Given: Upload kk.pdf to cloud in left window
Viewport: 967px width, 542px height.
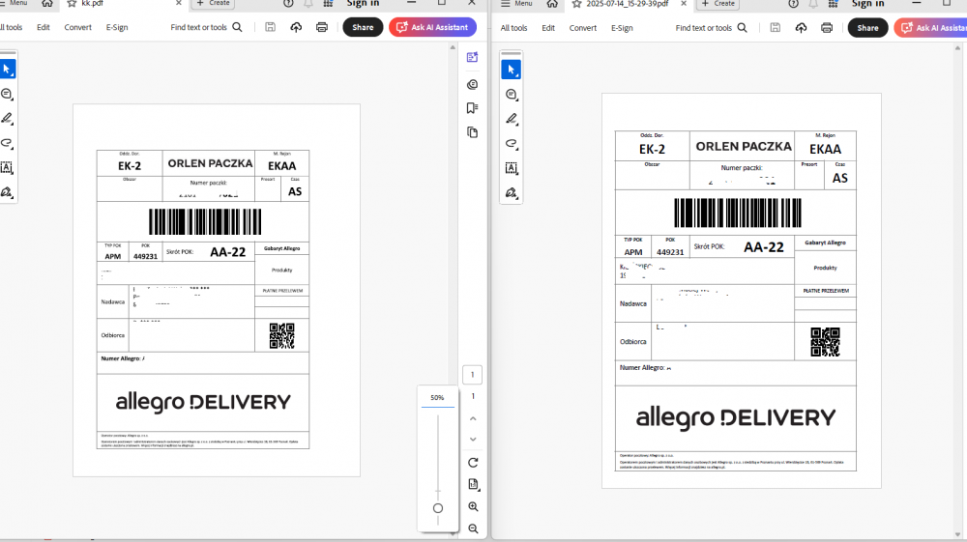Looking at the screenshot, I should tap(296, 27).
